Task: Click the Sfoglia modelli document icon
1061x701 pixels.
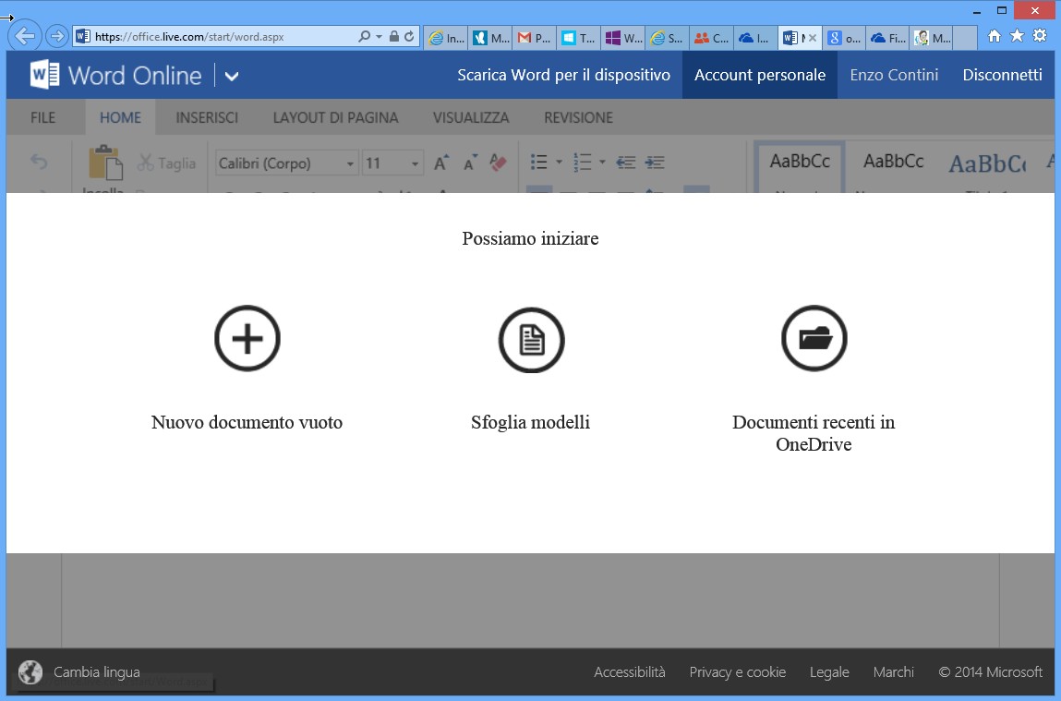Action: (x=531, y=340)
